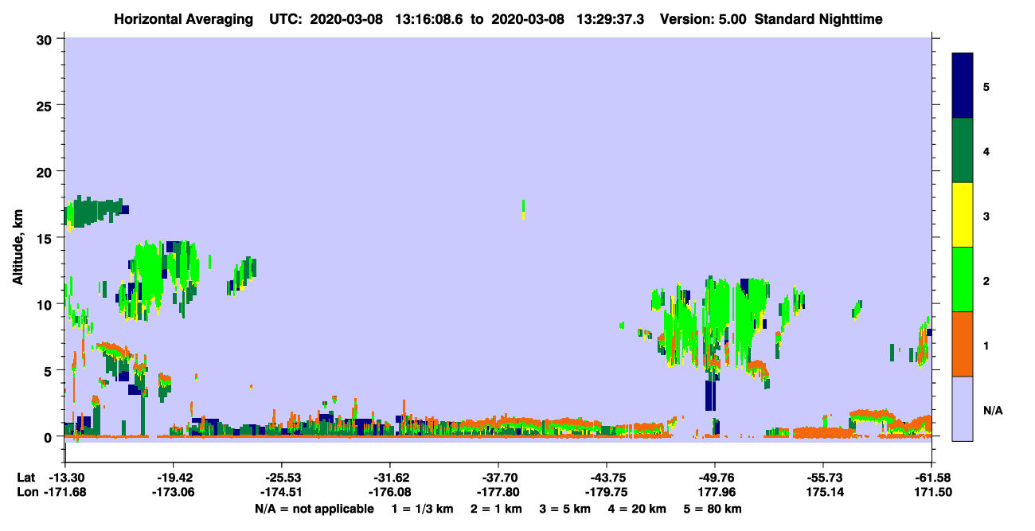Click latitude value '-25.53'

click(282, 478)
